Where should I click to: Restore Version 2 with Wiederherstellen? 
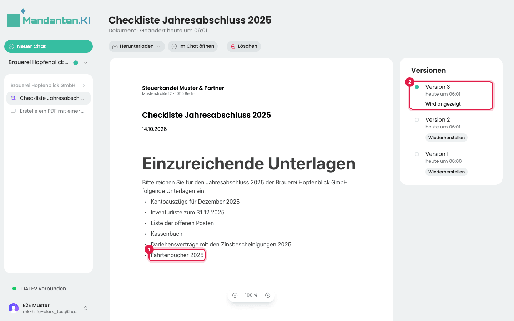447,138
